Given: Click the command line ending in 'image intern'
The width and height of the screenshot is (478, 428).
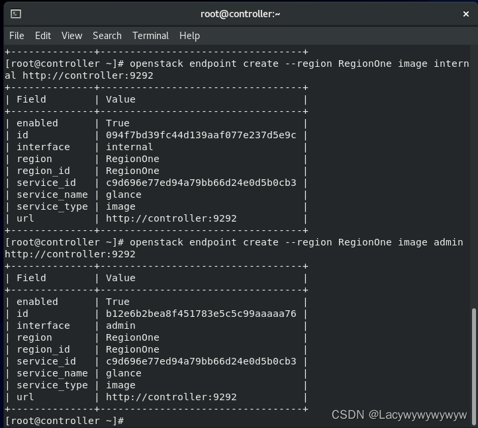Looking at the screenshot, I should click(237, 64).
